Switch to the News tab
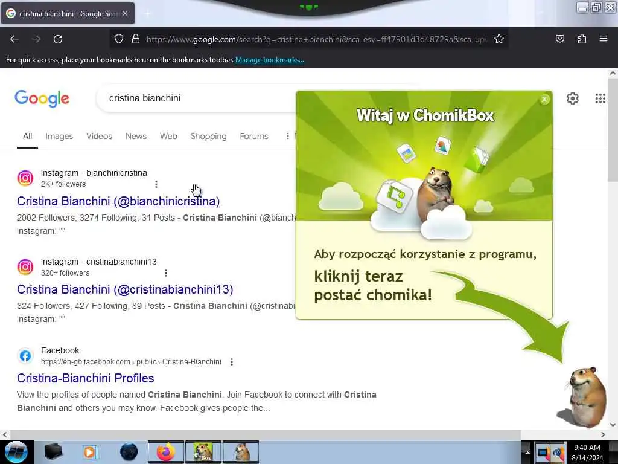This screenshot has width=618, height=464. click(x=136, y=137)
